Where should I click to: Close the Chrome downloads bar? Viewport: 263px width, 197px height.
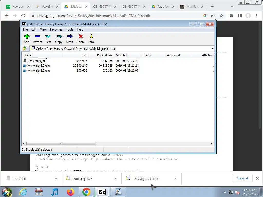[x=257, y=178]
